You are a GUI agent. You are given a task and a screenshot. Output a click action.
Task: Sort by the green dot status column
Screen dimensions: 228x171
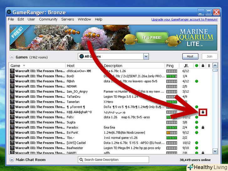tap(197, 66)
